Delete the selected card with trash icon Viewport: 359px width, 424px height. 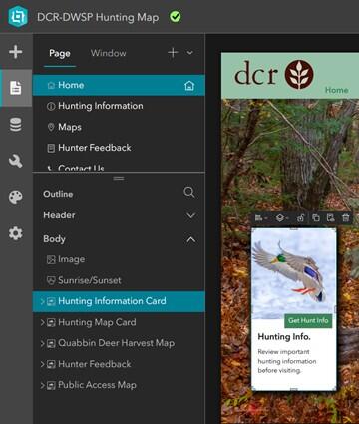(x=346, y=218)
